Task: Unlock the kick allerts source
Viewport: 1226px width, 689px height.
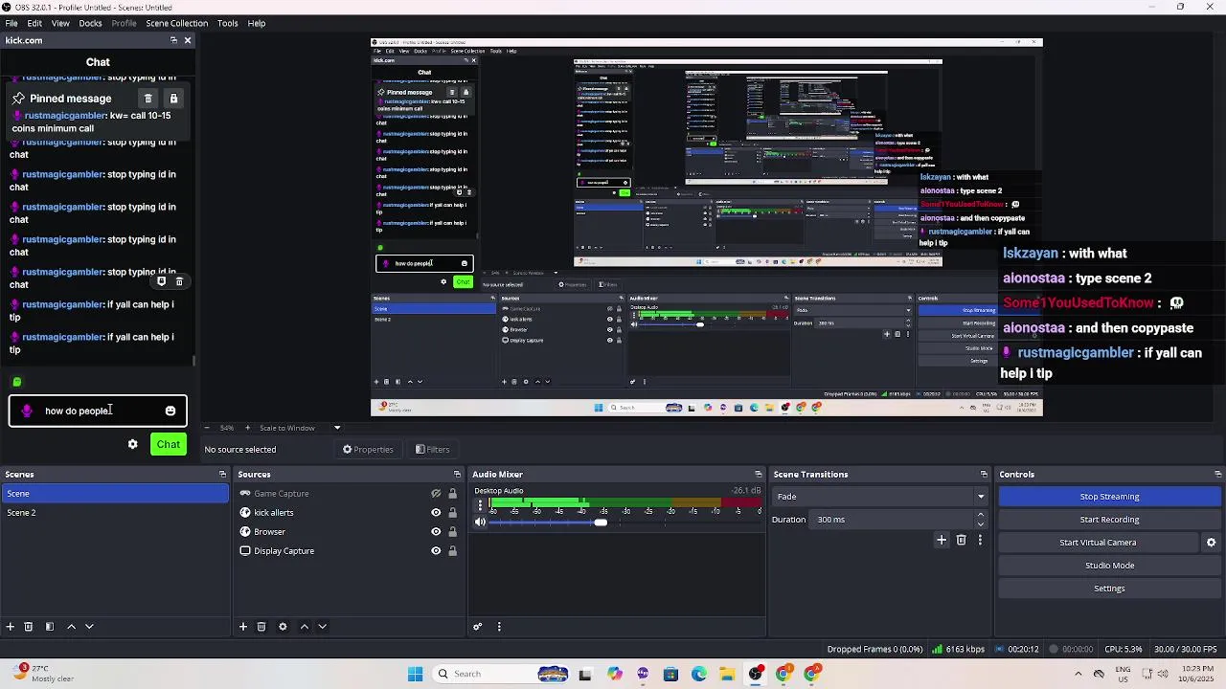Action: tap(452, 513)
